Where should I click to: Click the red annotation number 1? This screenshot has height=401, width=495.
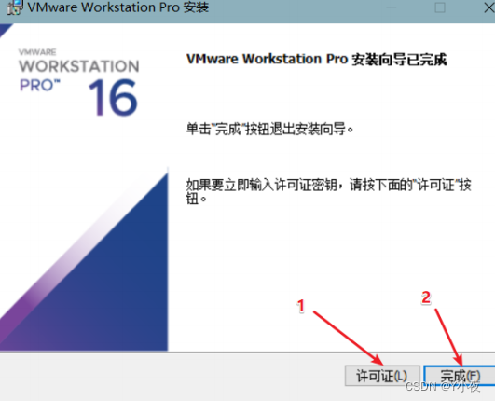pyautogui.click(x=301, y=306)
